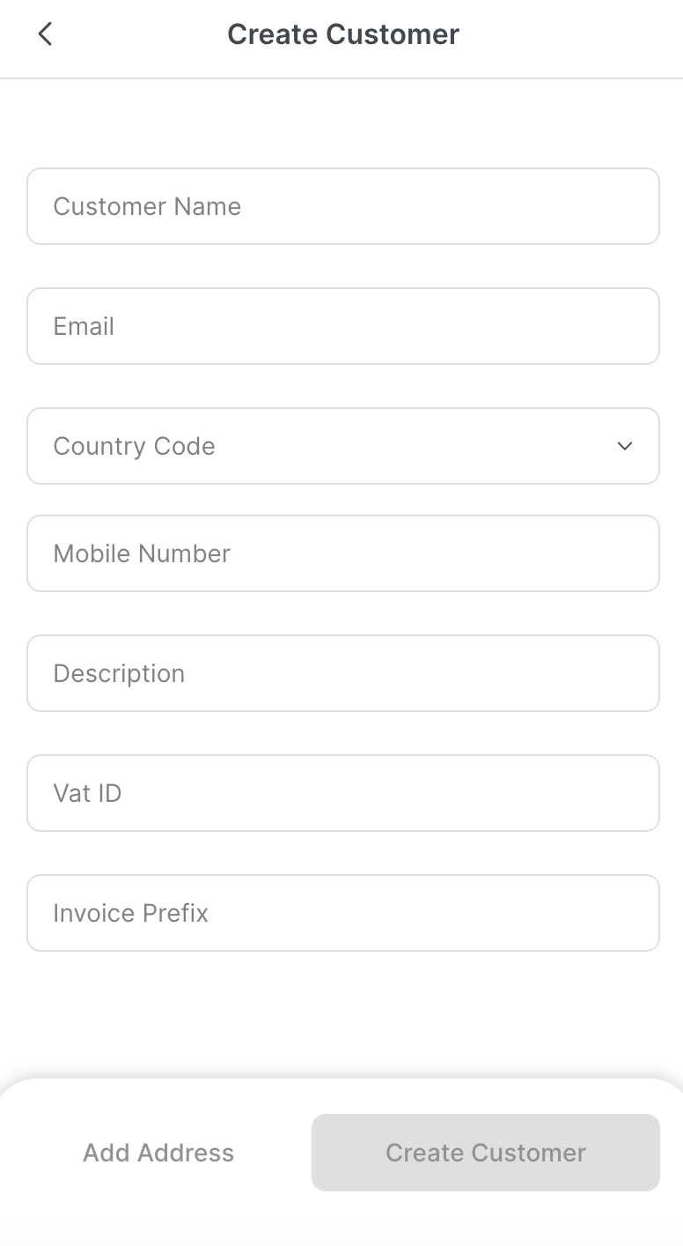The width and height of the screenshot is (683, 1246).
Task: Expand Country Code with the chevron arrow
Action: [625, 446]
